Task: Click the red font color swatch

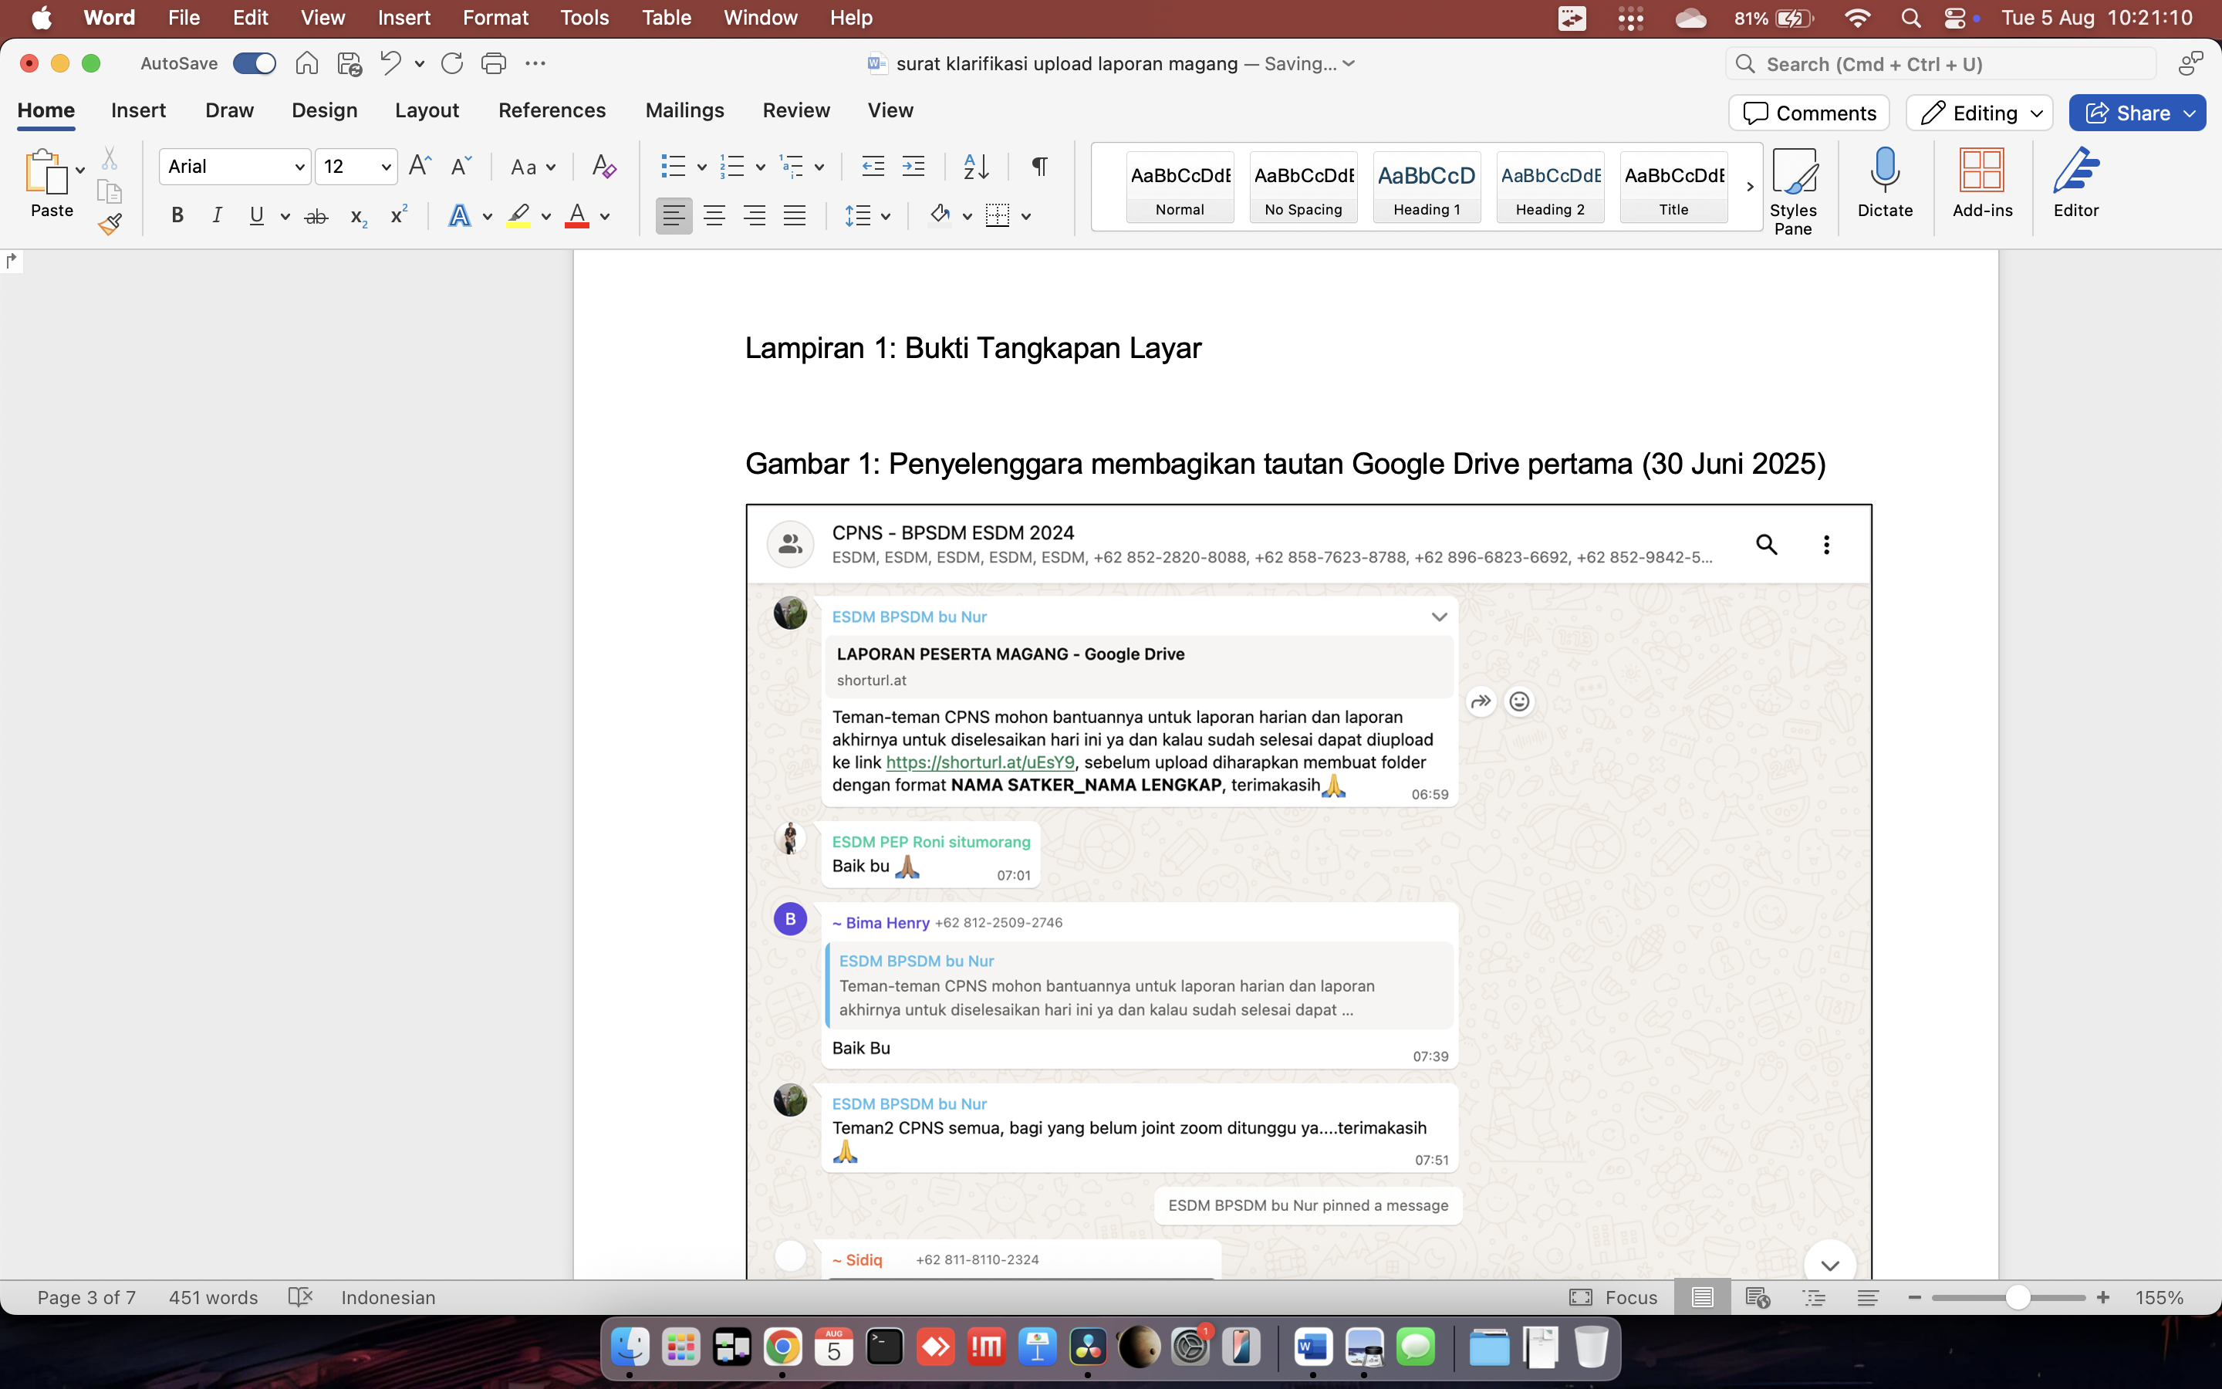Action: tap(576, 217)
